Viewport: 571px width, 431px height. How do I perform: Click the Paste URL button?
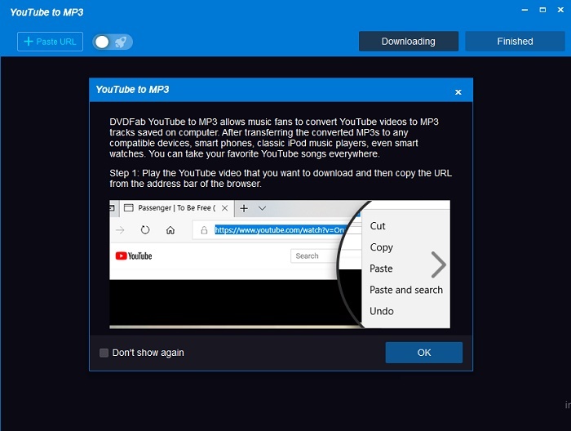[x=50, y=42]
